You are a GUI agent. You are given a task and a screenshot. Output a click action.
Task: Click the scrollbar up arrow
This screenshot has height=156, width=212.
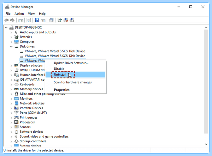pos(206,27)
